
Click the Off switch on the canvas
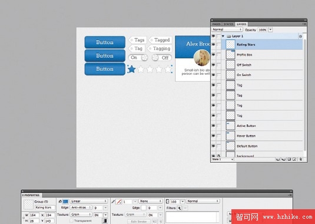pyautogui.click(x=162, y=58)
